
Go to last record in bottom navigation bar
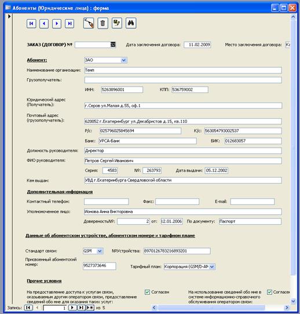(81, 308)
